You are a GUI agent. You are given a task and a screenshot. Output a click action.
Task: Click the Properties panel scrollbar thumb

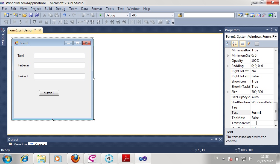276,111
